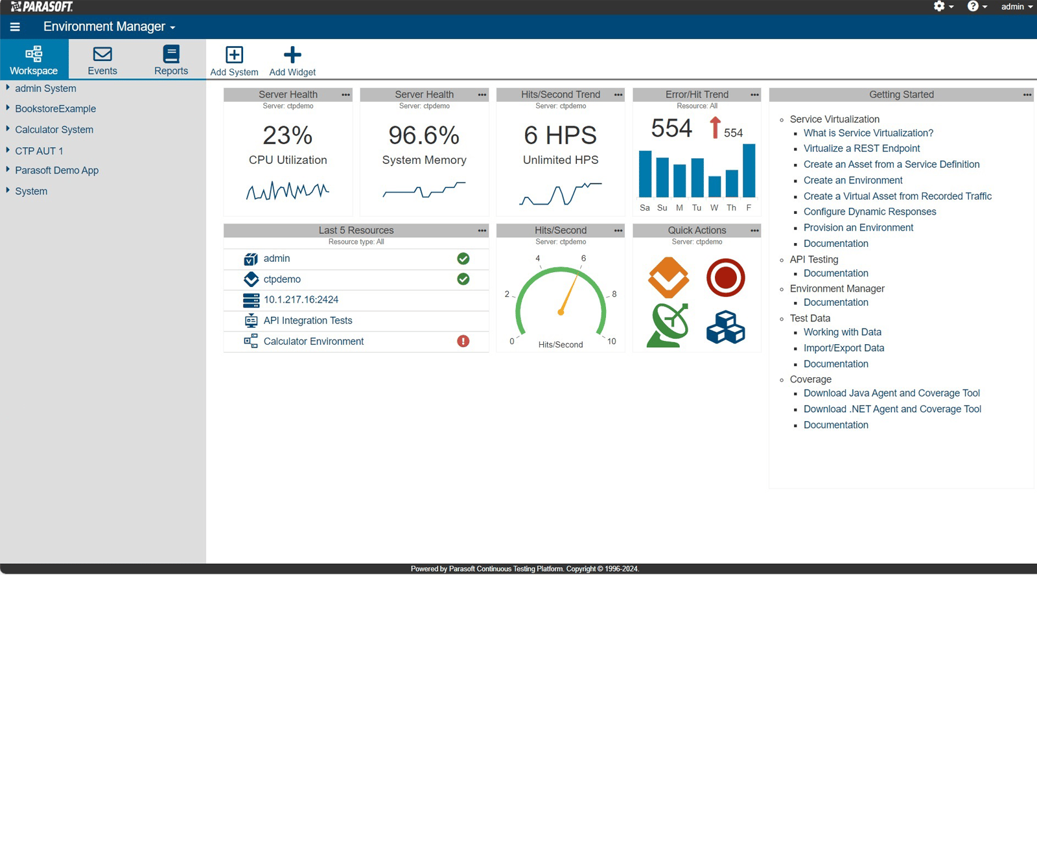Select the orange virtualize Quick Action icon
The image size is (1037, 858).
(668, 277)
